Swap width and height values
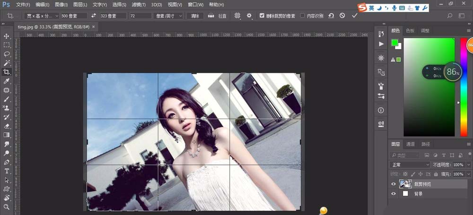Screen dimensions: 473x215 pos(94,16)
